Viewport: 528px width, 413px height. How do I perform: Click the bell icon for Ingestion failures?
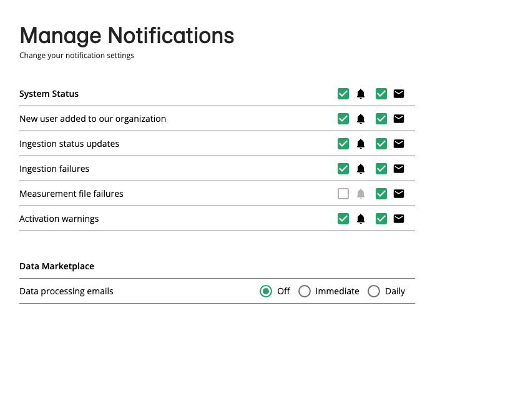(361, 168)
